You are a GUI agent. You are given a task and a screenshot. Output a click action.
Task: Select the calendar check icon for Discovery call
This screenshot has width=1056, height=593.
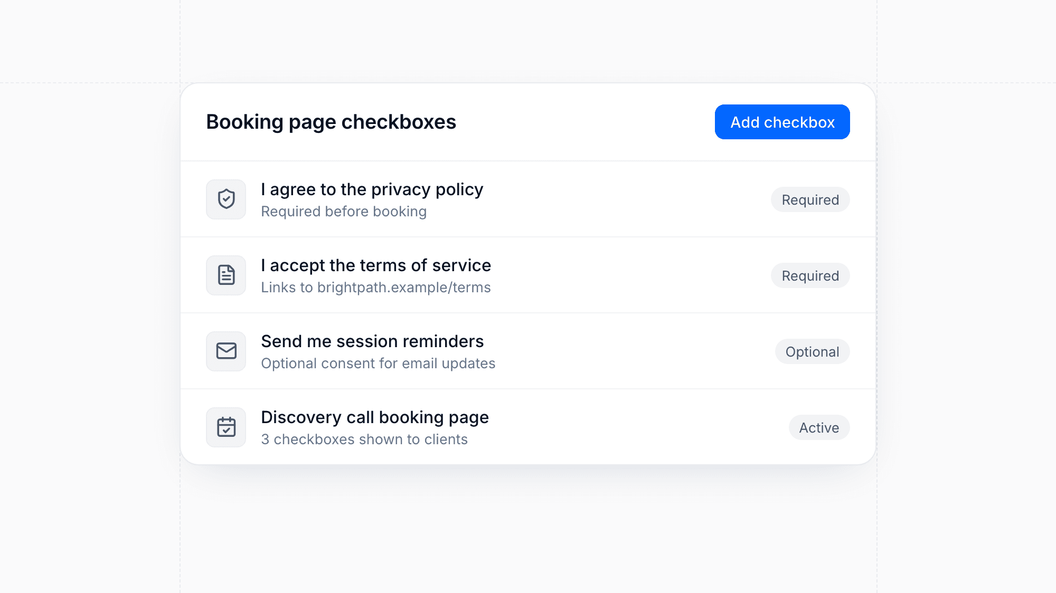226,427
